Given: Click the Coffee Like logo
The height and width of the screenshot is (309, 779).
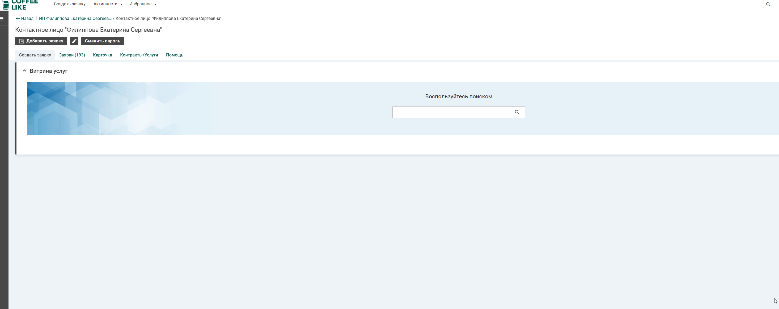Looking at the screenshot, I should pyautogui.click(x=20, y=5).
